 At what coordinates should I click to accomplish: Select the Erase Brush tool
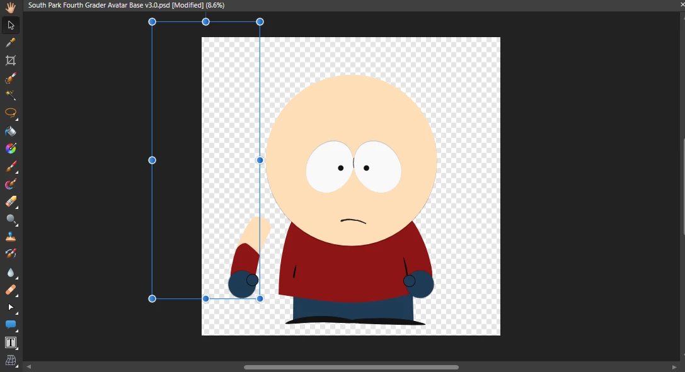(x=11, y=201)
